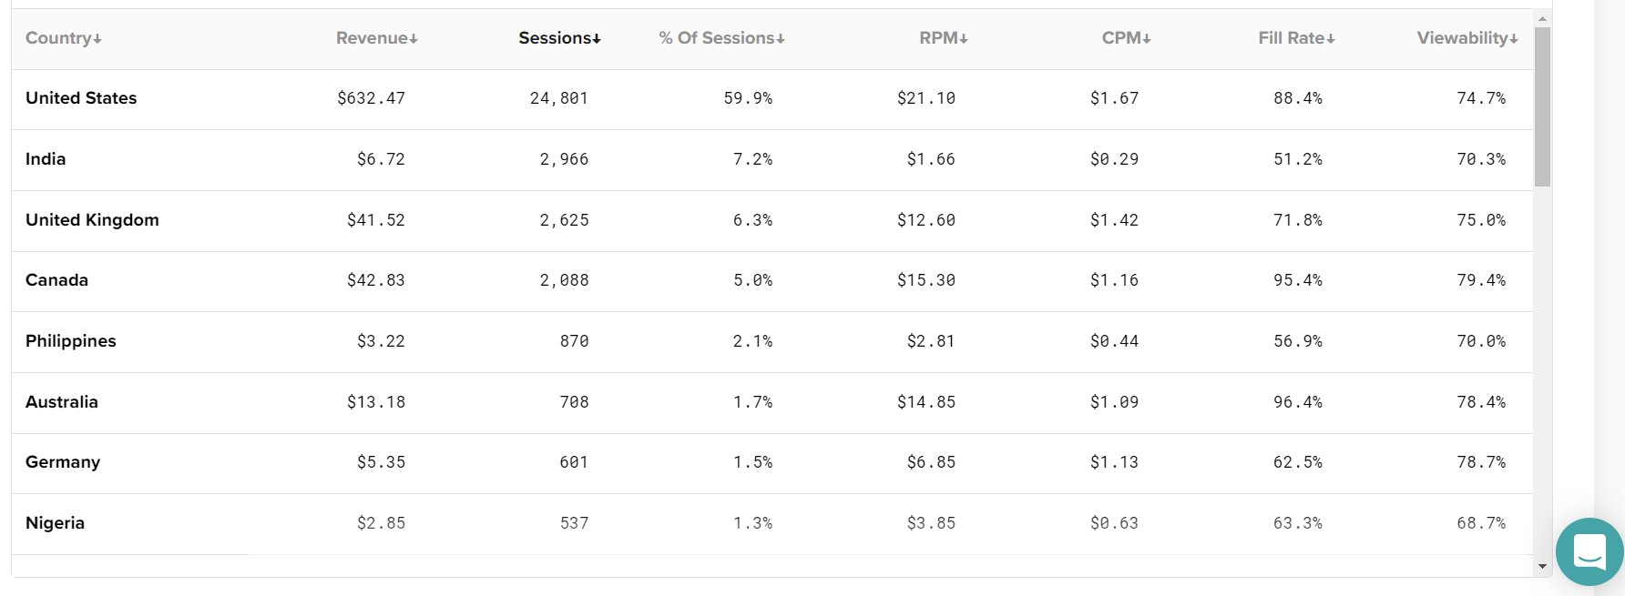Select the United States row
Image resolution: width=1625 pixels, height=596 pixels.
(772, 99)
